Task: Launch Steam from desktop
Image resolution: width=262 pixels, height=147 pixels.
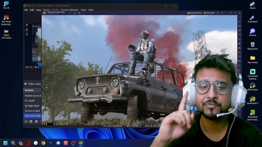Action: [253, 5]
